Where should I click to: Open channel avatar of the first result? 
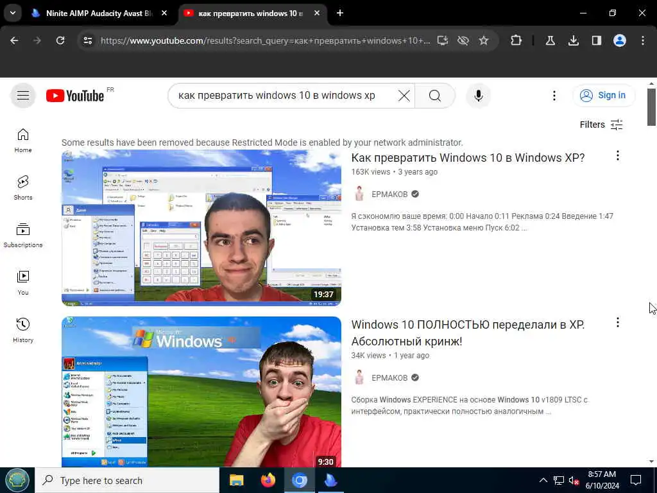point(359,194)
